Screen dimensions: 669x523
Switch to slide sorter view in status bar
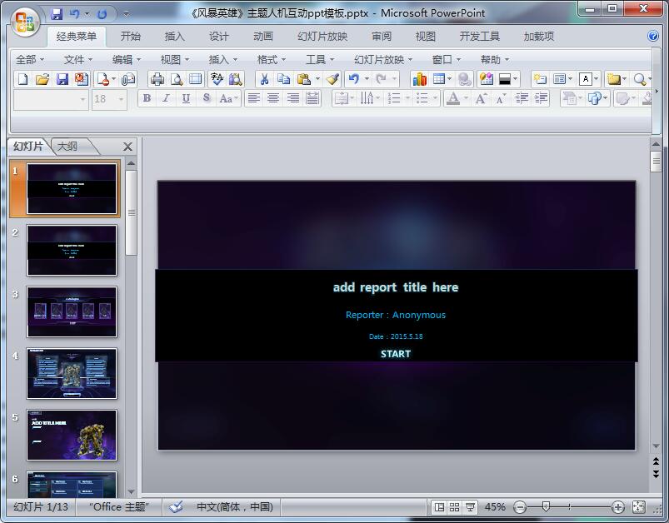(454, 507)
